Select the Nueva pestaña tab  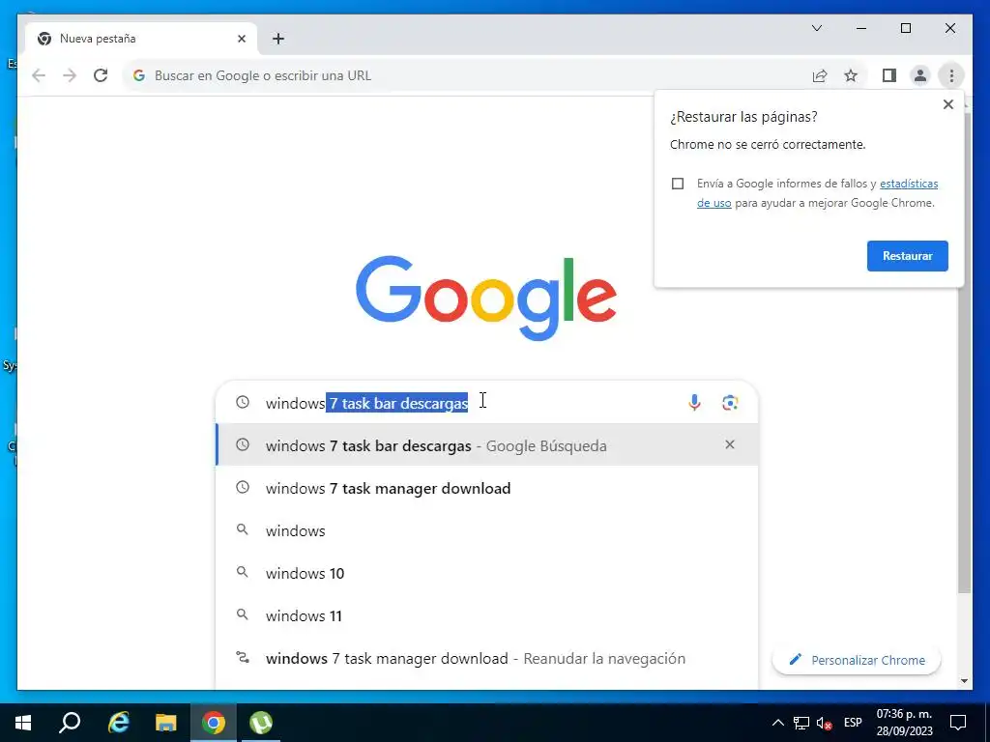pyautogui.click(x=141, y=39)
